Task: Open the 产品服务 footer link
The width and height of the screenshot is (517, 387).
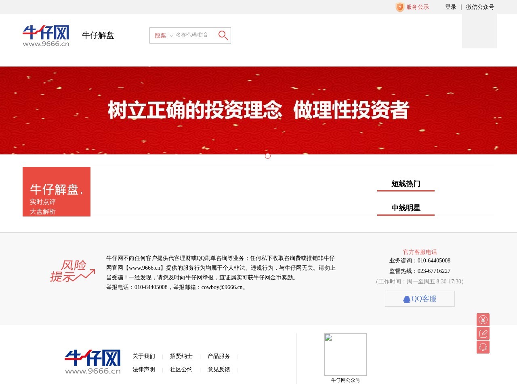Action: [x=219, y=356]
